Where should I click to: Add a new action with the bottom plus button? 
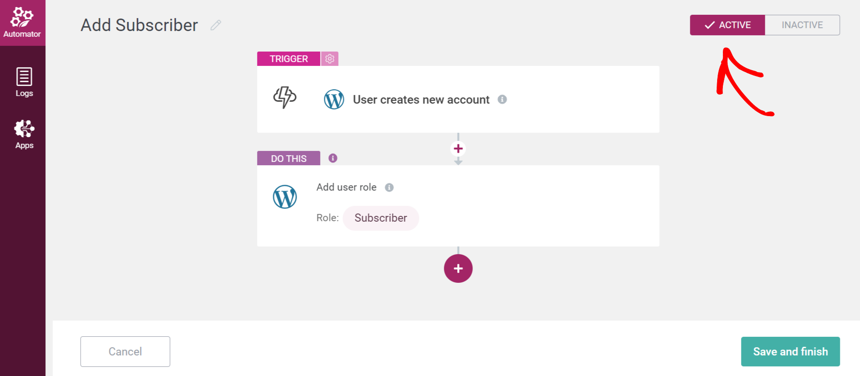pyautogui.click(x=458, y=269)
